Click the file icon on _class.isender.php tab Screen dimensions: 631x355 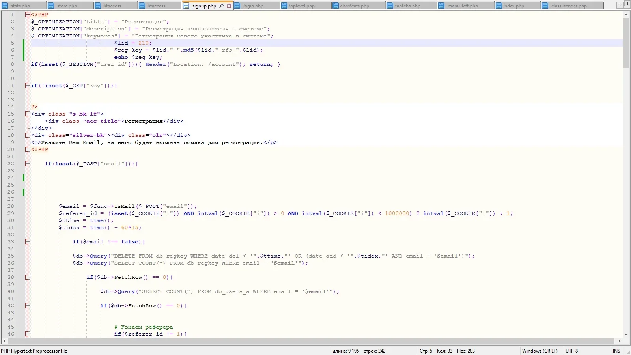[x=545, y=6]
